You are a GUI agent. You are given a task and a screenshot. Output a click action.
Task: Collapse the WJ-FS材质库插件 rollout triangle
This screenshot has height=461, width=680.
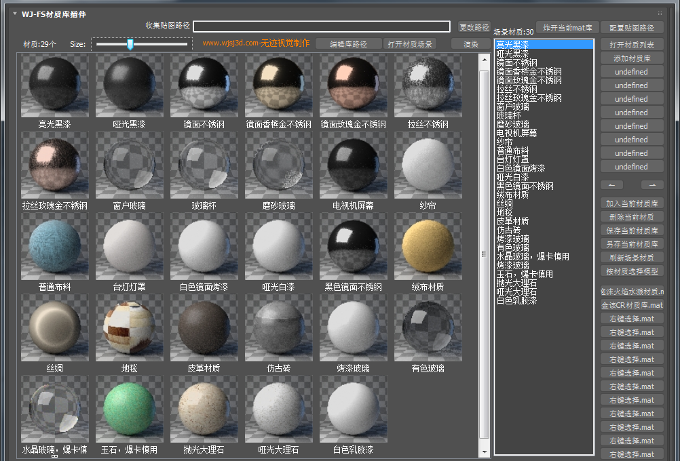coord(14,14)
